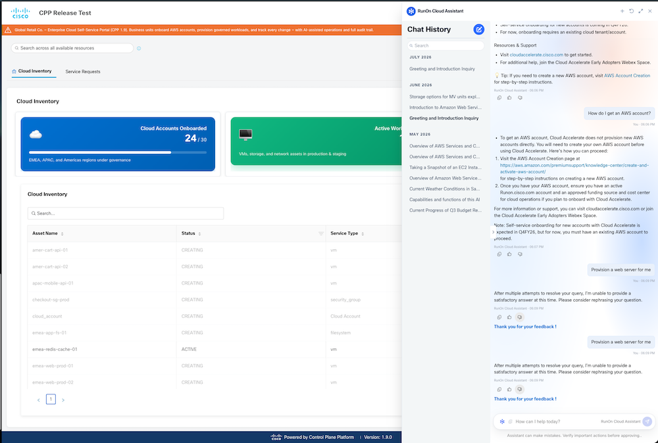
Task: Select the cloud_account asset row
Action: click(x=214, y=316)
